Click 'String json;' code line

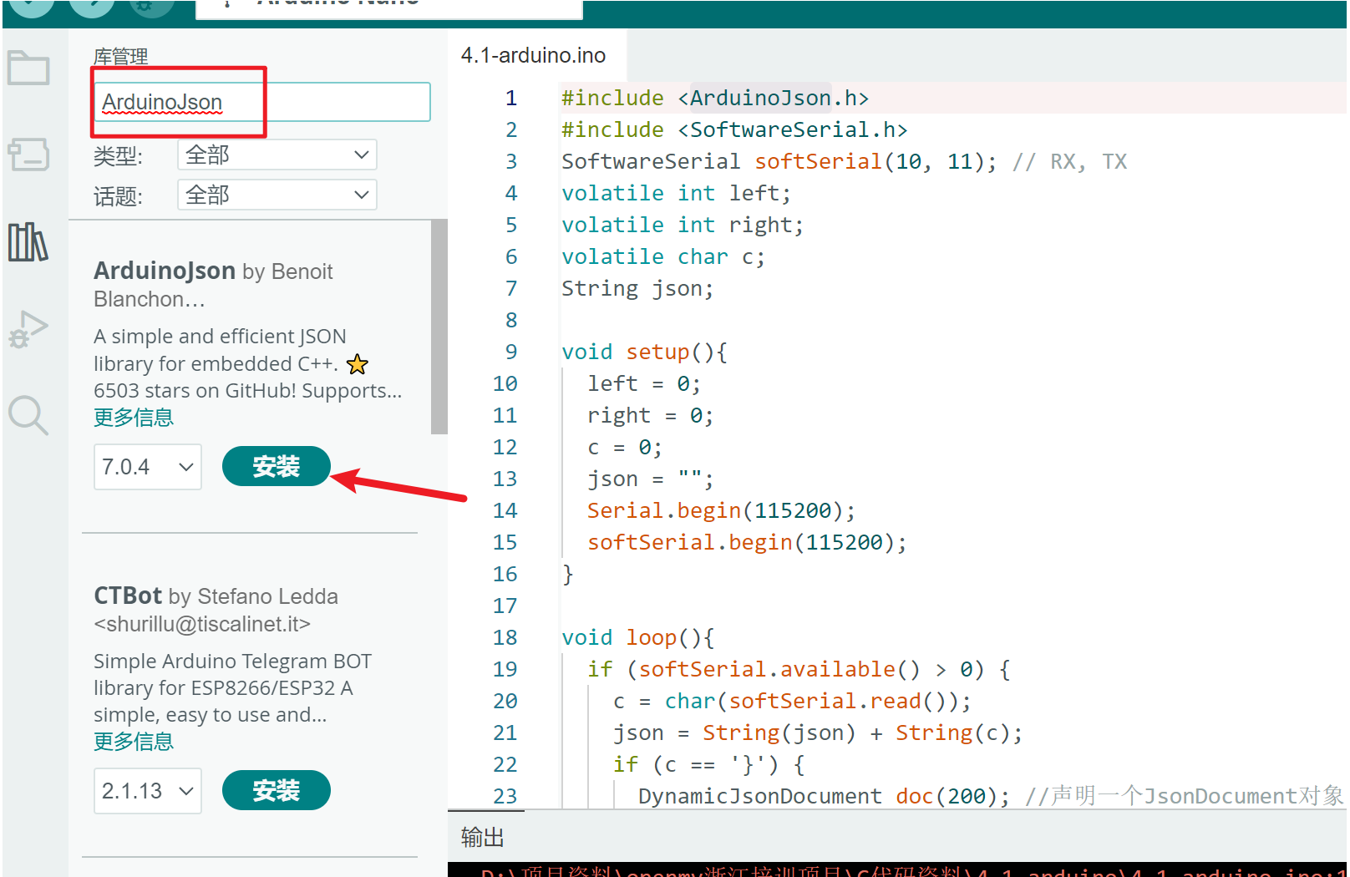coord(638,288)
